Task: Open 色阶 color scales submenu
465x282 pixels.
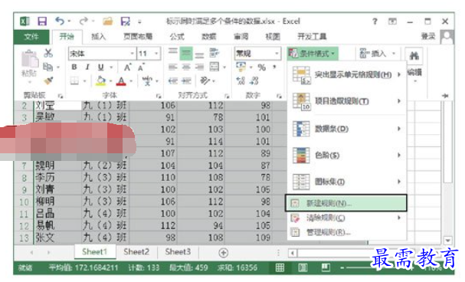Action: point(346,156)
